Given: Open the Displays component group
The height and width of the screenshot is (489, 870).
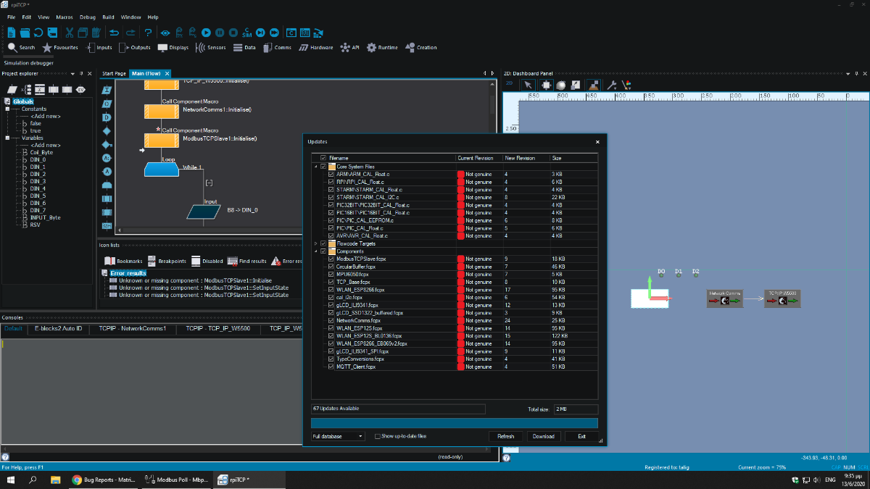Looking at the screenshot, I should pyautogui.click(x=173, y=47).
